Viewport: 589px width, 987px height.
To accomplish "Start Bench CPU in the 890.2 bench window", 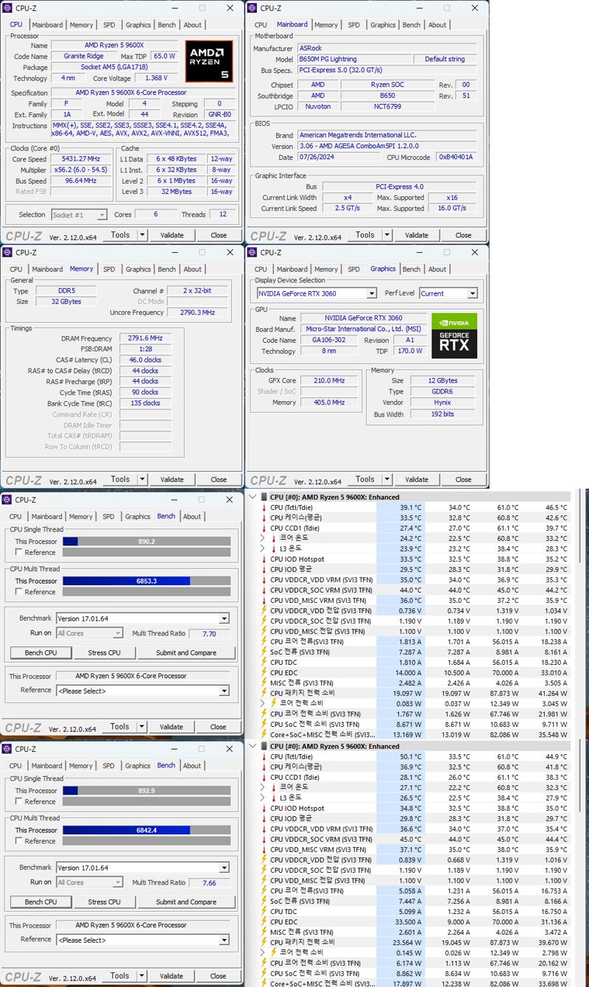I will click(40, 653).
